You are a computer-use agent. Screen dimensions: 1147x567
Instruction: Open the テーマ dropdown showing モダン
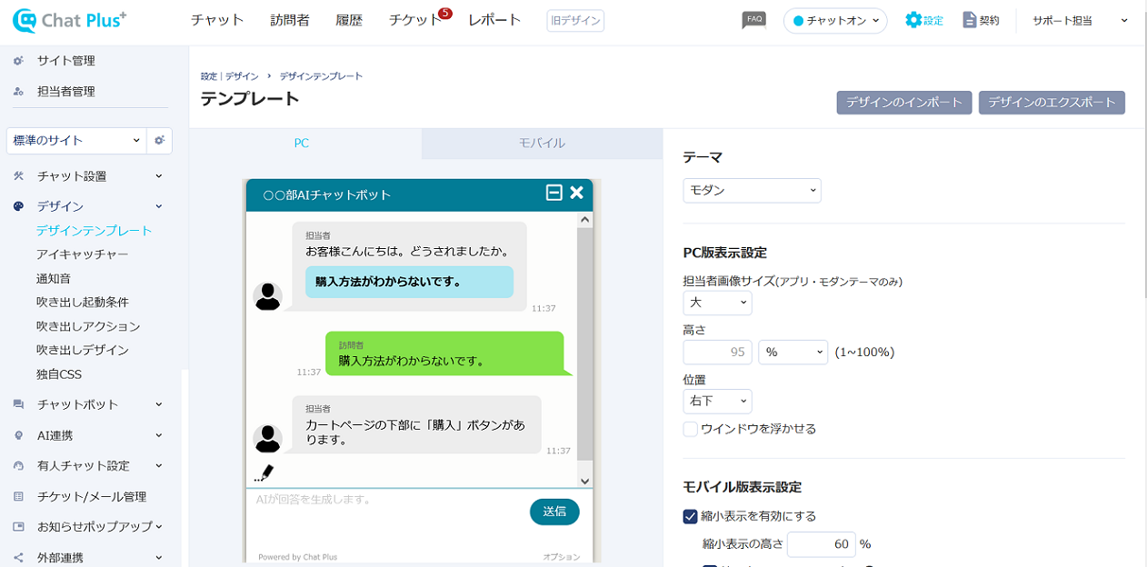point(752,191)
